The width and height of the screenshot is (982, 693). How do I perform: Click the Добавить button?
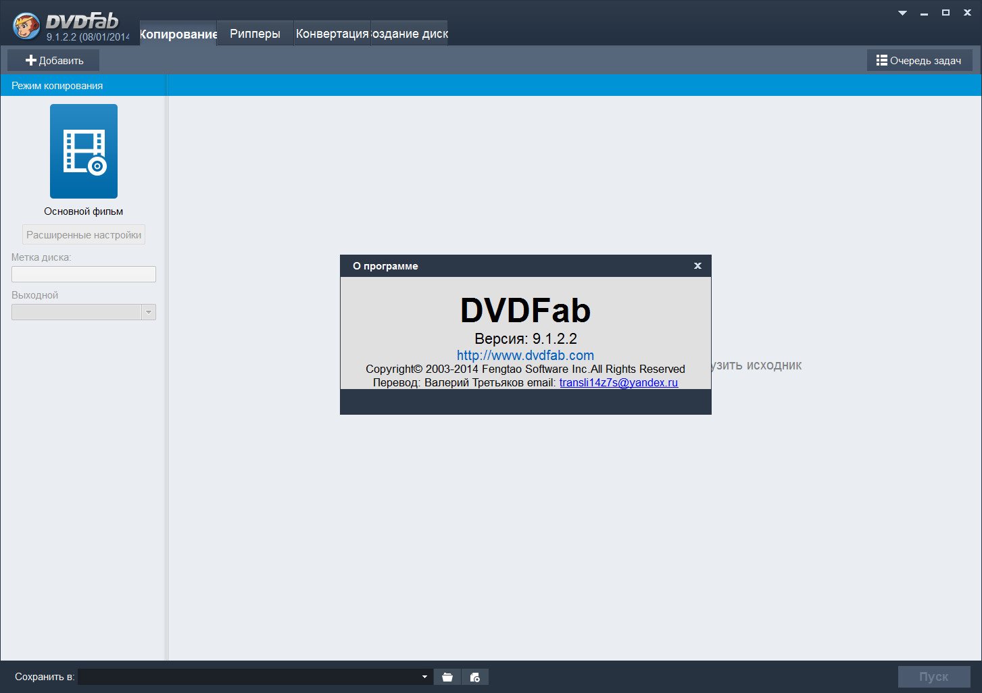[53, 61]
